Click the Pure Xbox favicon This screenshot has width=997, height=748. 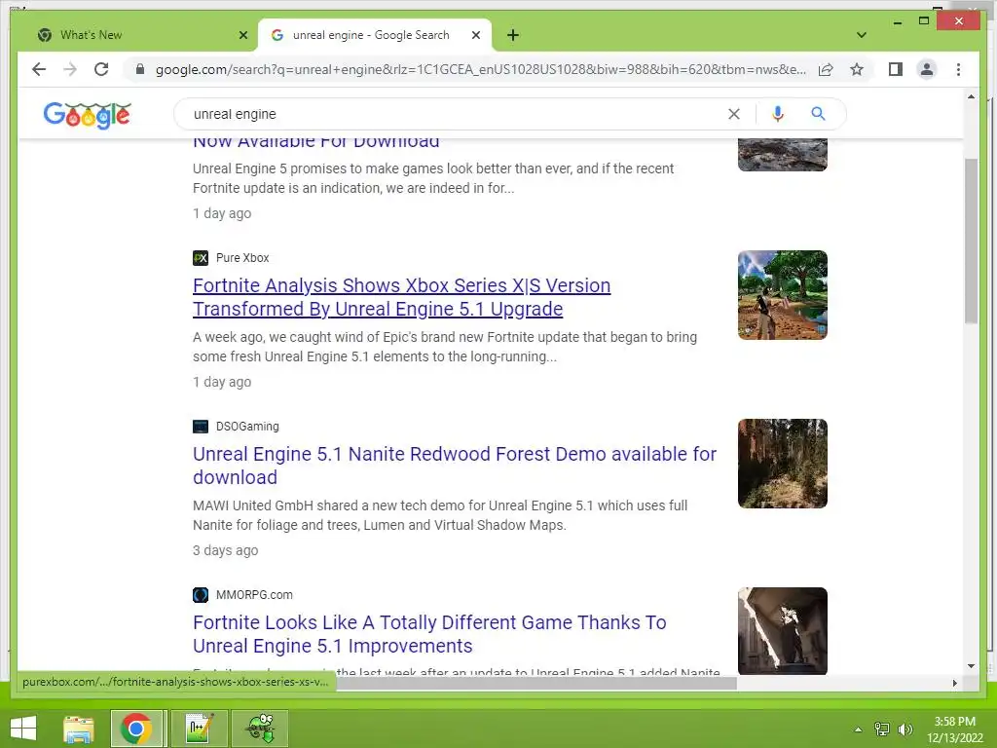tap(201, 257)
